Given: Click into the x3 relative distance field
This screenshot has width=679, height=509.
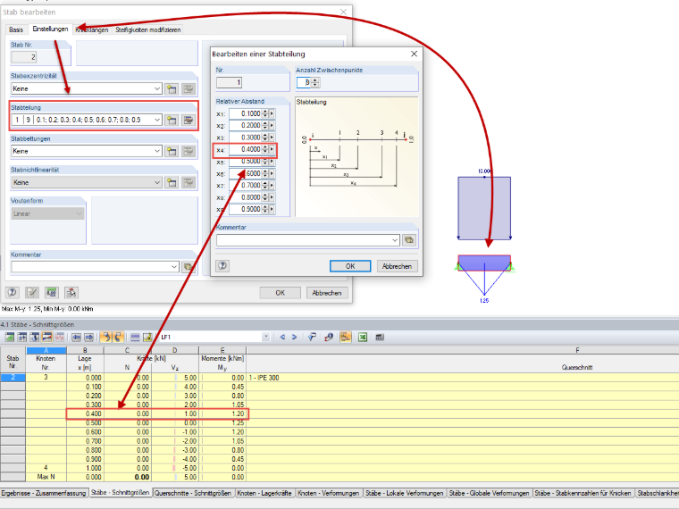Looking at the screenshot, I should click(x=246, y=138).
